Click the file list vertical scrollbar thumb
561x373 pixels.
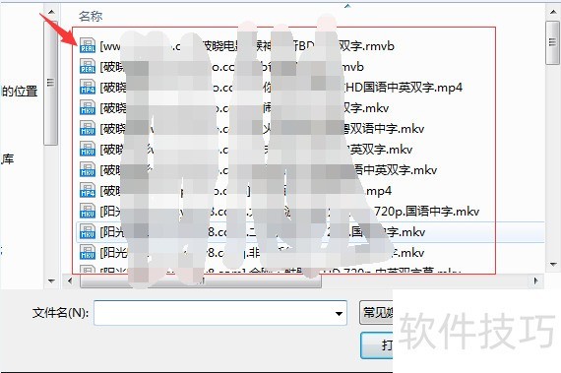(553, 42)
